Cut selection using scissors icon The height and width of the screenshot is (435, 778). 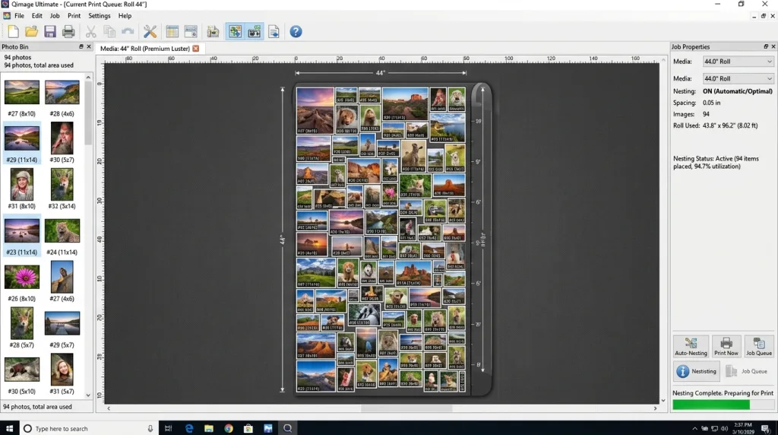coord(91,32)
